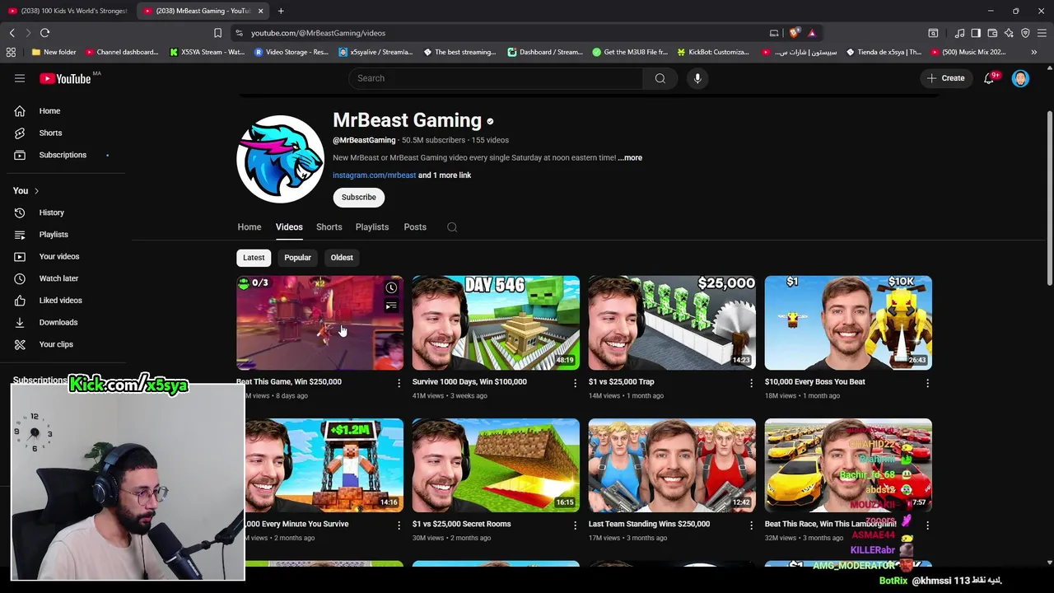Viewport: 1054px width, 593px height.
Task: Click the MrBeast Gaming channel avatar
Action: 280,159
